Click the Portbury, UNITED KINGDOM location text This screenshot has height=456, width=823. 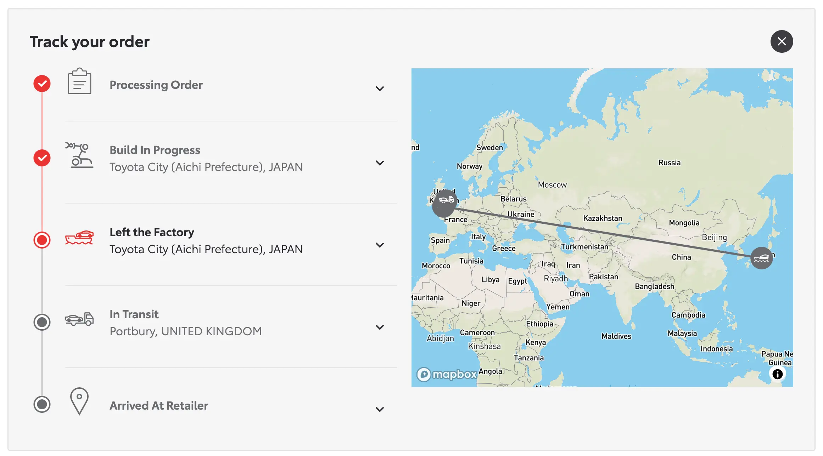(186, 331)
